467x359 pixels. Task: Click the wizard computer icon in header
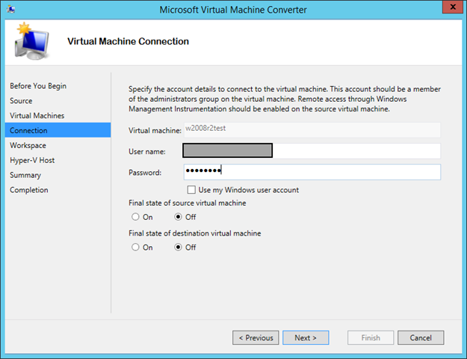(x=31, y=41)
